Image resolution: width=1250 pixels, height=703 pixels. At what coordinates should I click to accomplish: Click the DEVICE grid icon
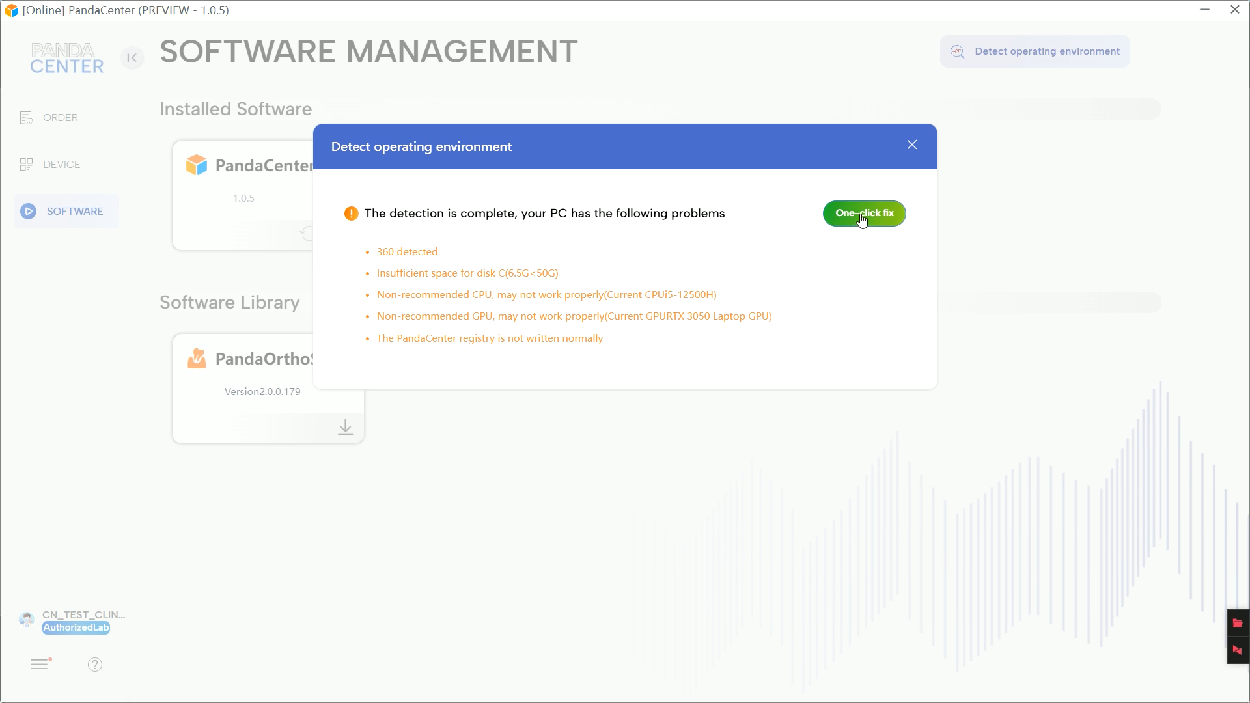click(26, 165)
